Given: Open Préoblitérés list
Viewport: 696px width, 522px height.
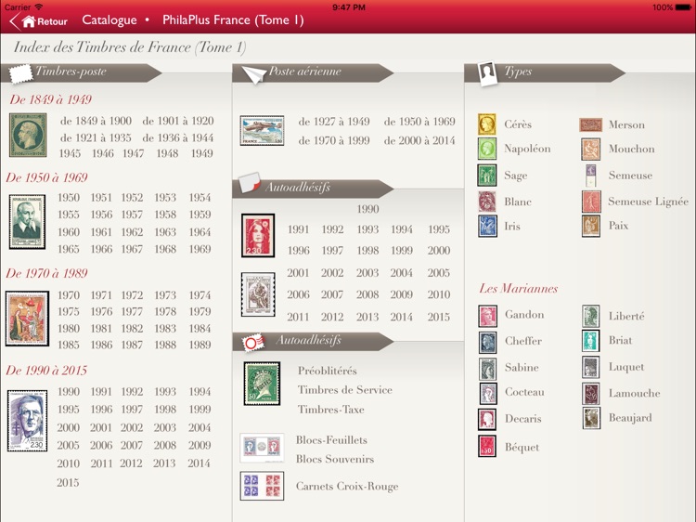Looking at the screenshot, I should (x=328, y=371).
